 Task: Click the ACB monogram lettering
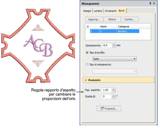coord(38,46)
